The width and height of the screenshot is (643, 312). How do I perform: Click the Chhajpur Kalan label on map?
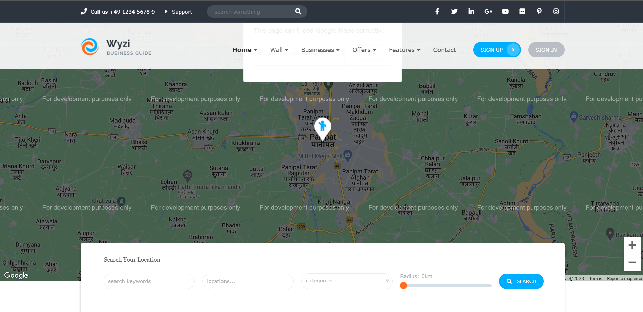432,167
